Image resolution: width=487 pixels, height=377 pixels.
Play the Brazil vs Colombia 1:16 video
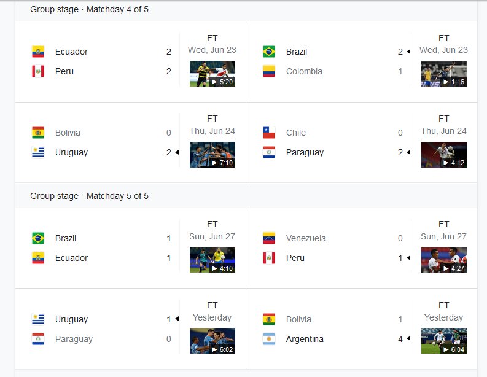pos(444,74)
